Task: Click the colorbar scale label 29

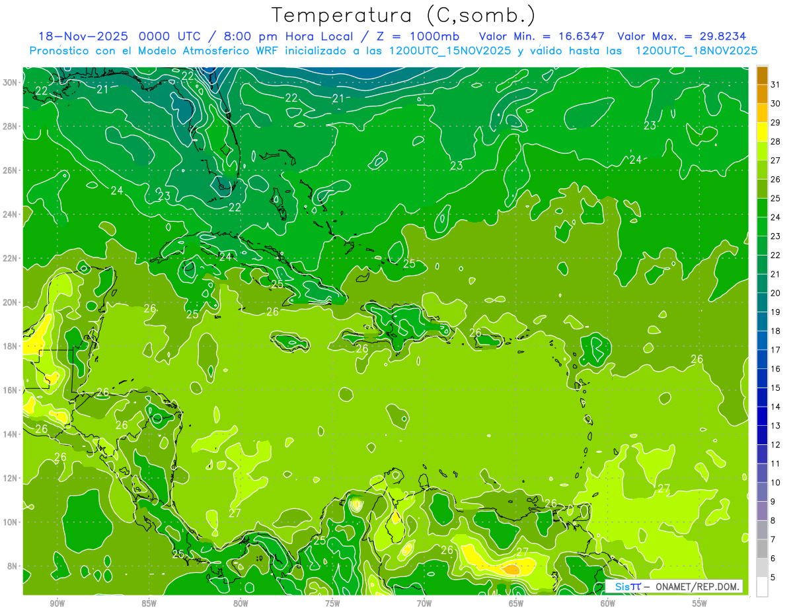Action: [x=776, y=122]
